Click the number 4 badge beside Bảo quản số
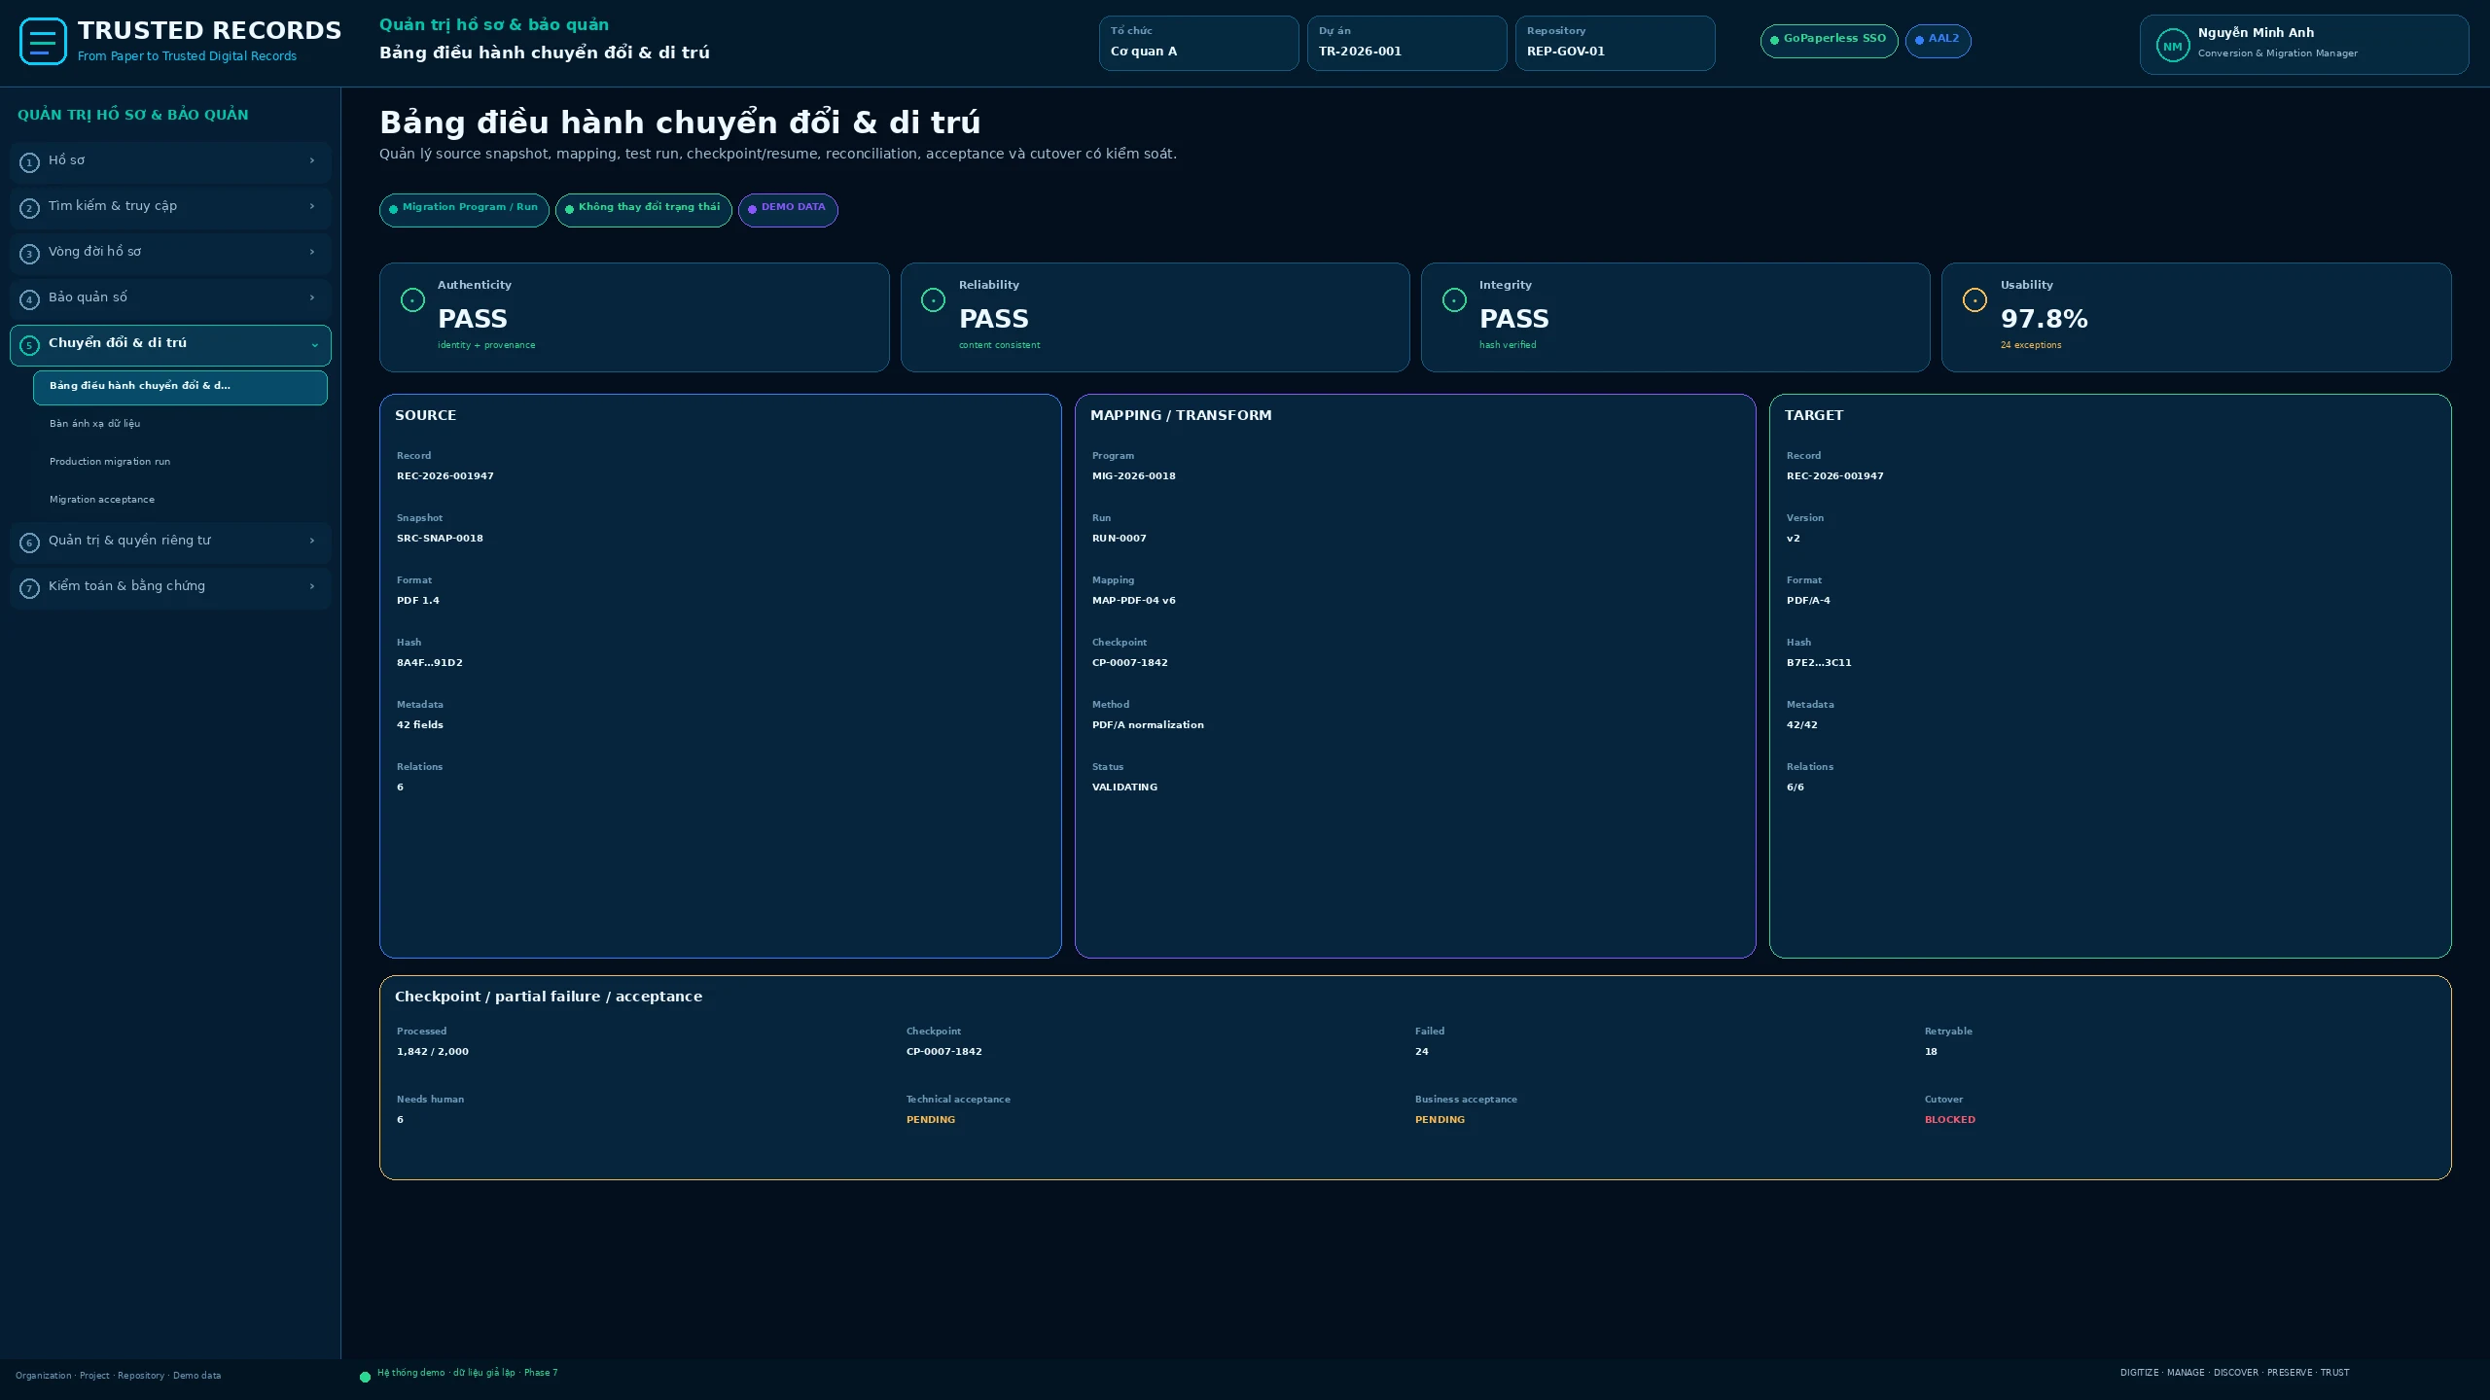This screenshot has height=1400, width=2490. [x=29, y=299]
